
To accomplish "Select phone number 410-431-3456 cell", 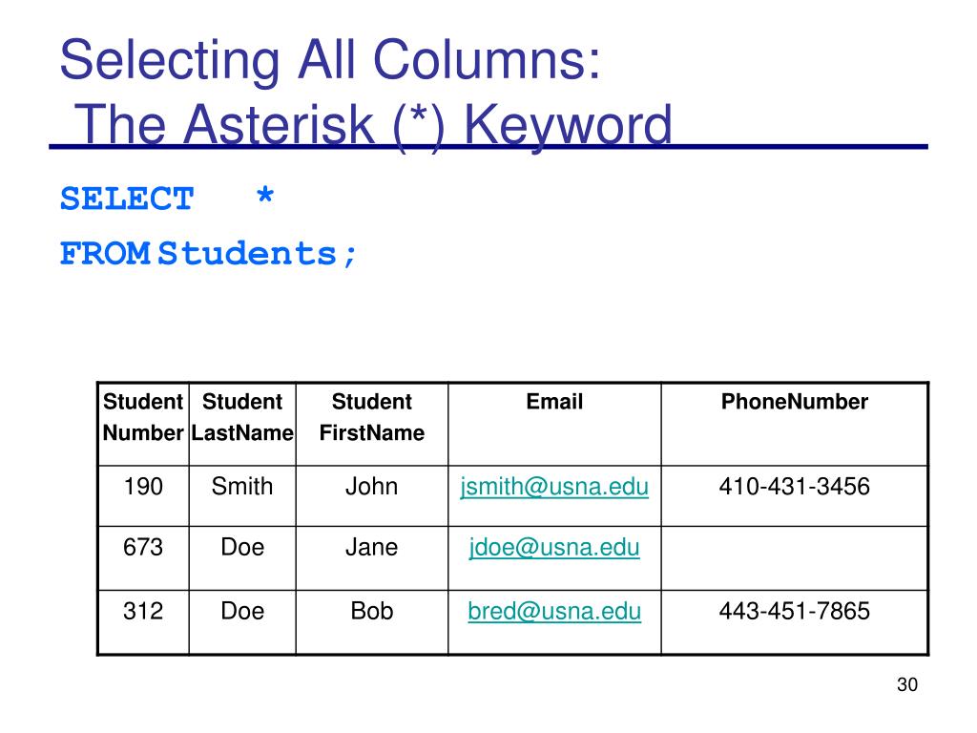I will pos(795,495).
